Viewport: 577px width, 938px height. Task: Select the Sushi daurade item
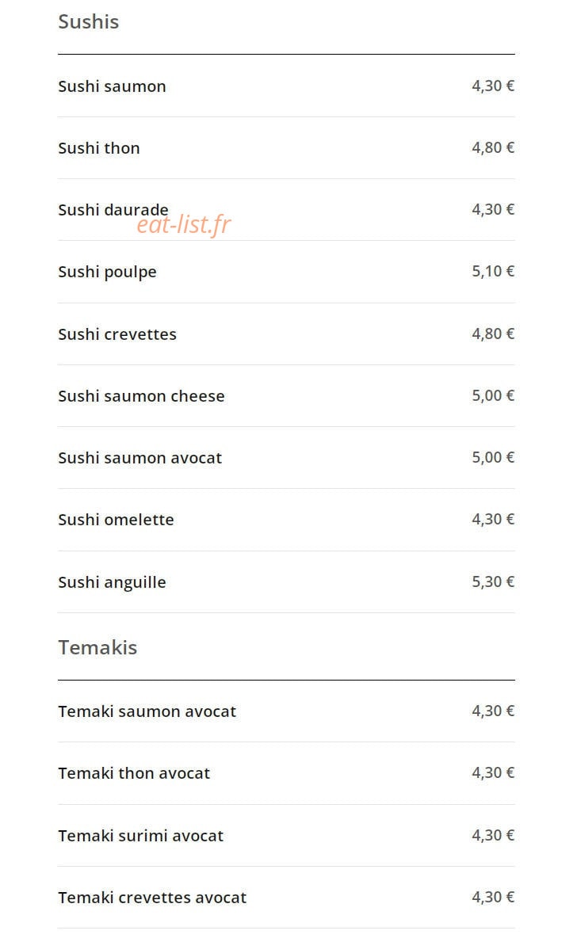286,210
